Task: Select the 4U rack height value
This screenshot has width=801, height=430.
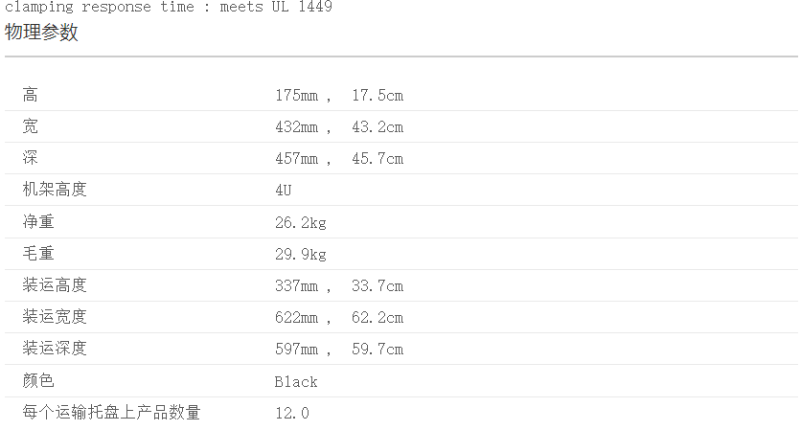Action: click(283, 191)
